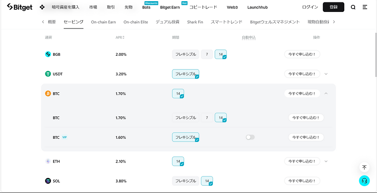Click the Bitget logo
377x193 pixels.
[20, 7]
